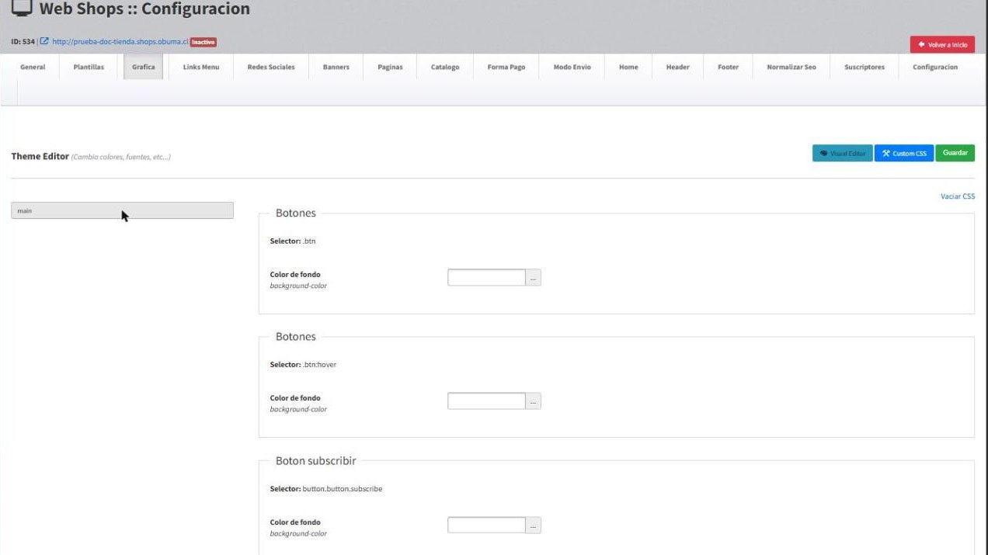Open color picker for Boton subscribir
The height and width of the screenshot is (555, 988).
point(533,525)
